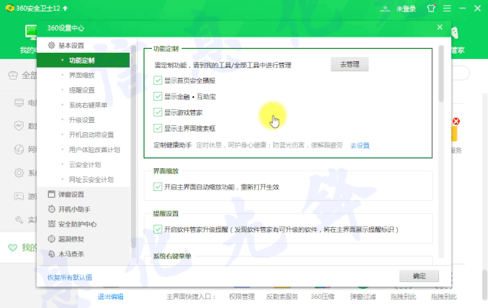Uncheck 显示主界面搜索框
This screenshot has height=308, width=488.
click(x=158, y=128)
